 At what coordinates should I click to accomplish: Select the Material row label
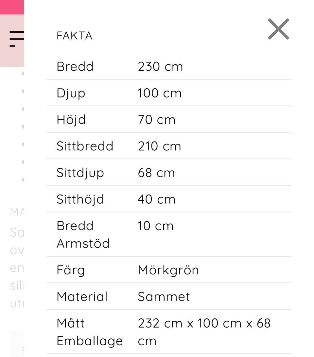82,297
